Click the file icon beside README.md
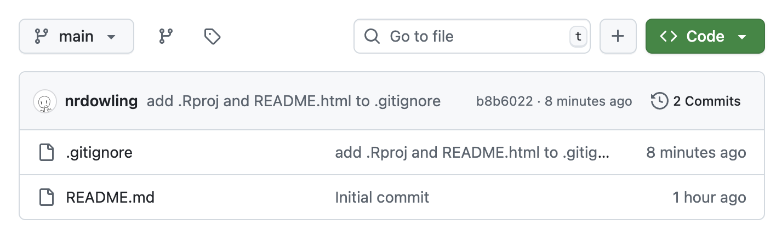Image resolution: width=776 pixels, height=230 pixels. click(x=47, y=197)
